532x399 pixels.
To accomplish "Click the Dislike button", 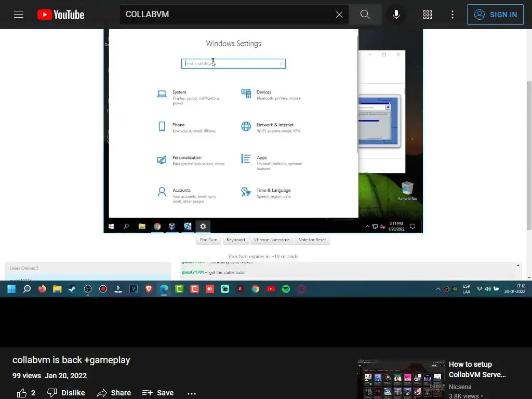I will [x=66, y=393].
